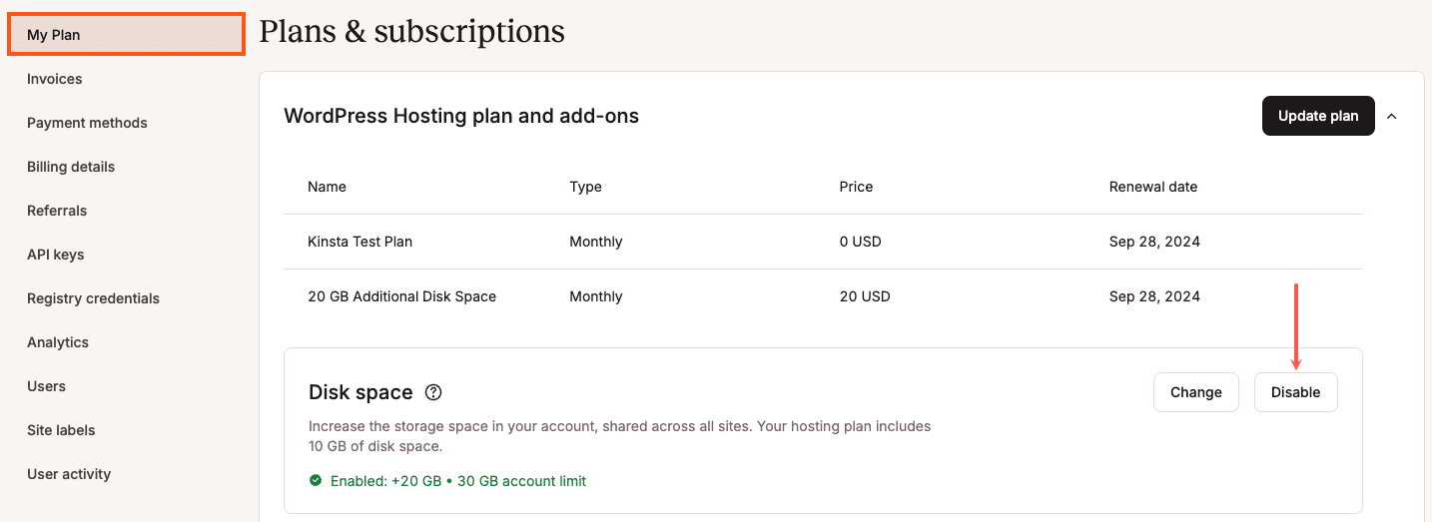Select the Kinsta Test Plan row
This screenshot has height=522, width=1432.
[x=823, y=242]
